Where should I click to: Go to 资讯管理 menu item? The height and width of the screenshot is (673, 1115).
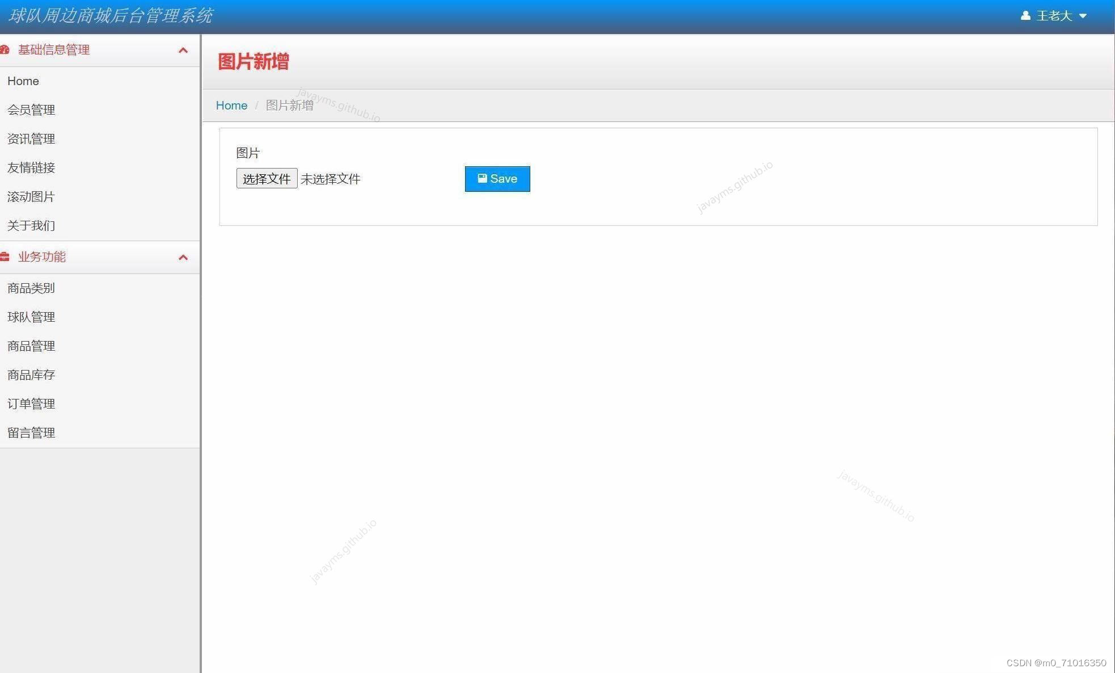31,139
